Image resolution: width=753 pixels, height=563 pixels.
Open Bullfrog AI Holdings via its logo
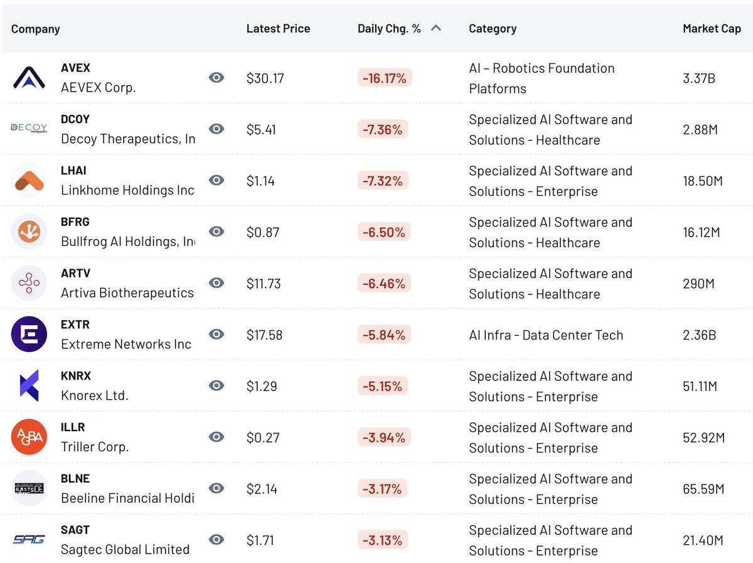click(x=28, y=232)
